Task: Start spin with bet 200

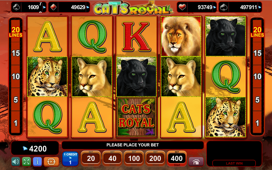Action: click(x=155, y=159)
